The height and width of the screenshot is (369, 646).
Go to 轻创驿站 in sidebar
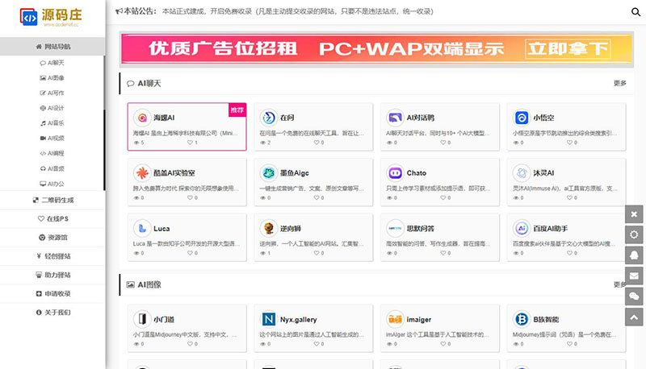coord(52,256)
